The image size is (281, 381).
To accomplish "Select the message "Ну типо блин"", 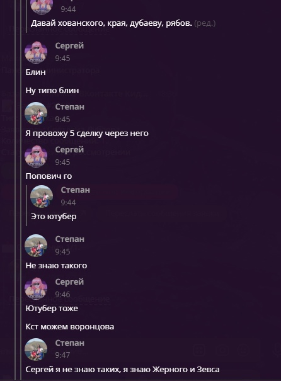I will click(x=52, y=91).
